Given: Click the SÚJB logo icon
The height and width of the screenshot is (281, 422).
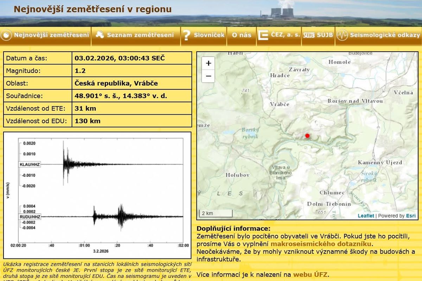Looking at the screenshot, I should pos(309,35).
